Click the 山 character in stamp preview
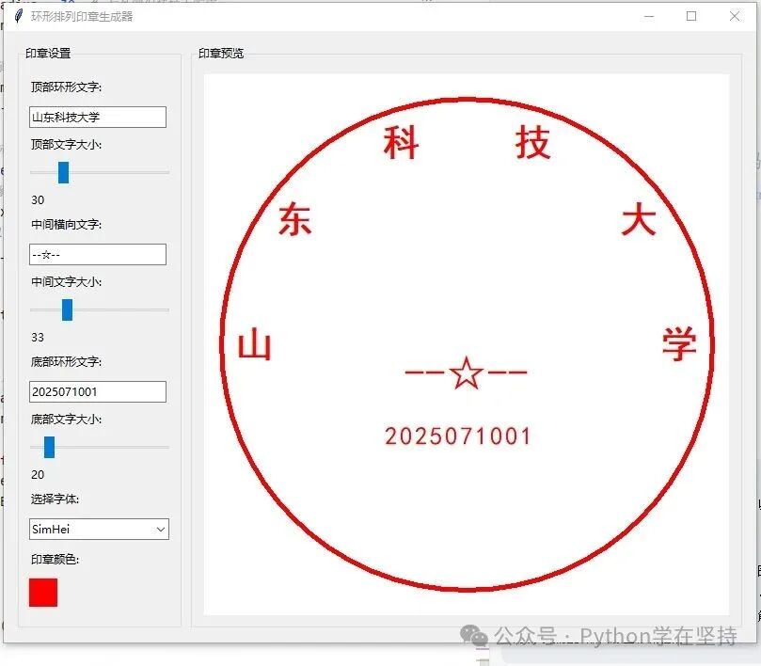 point(254,343)
